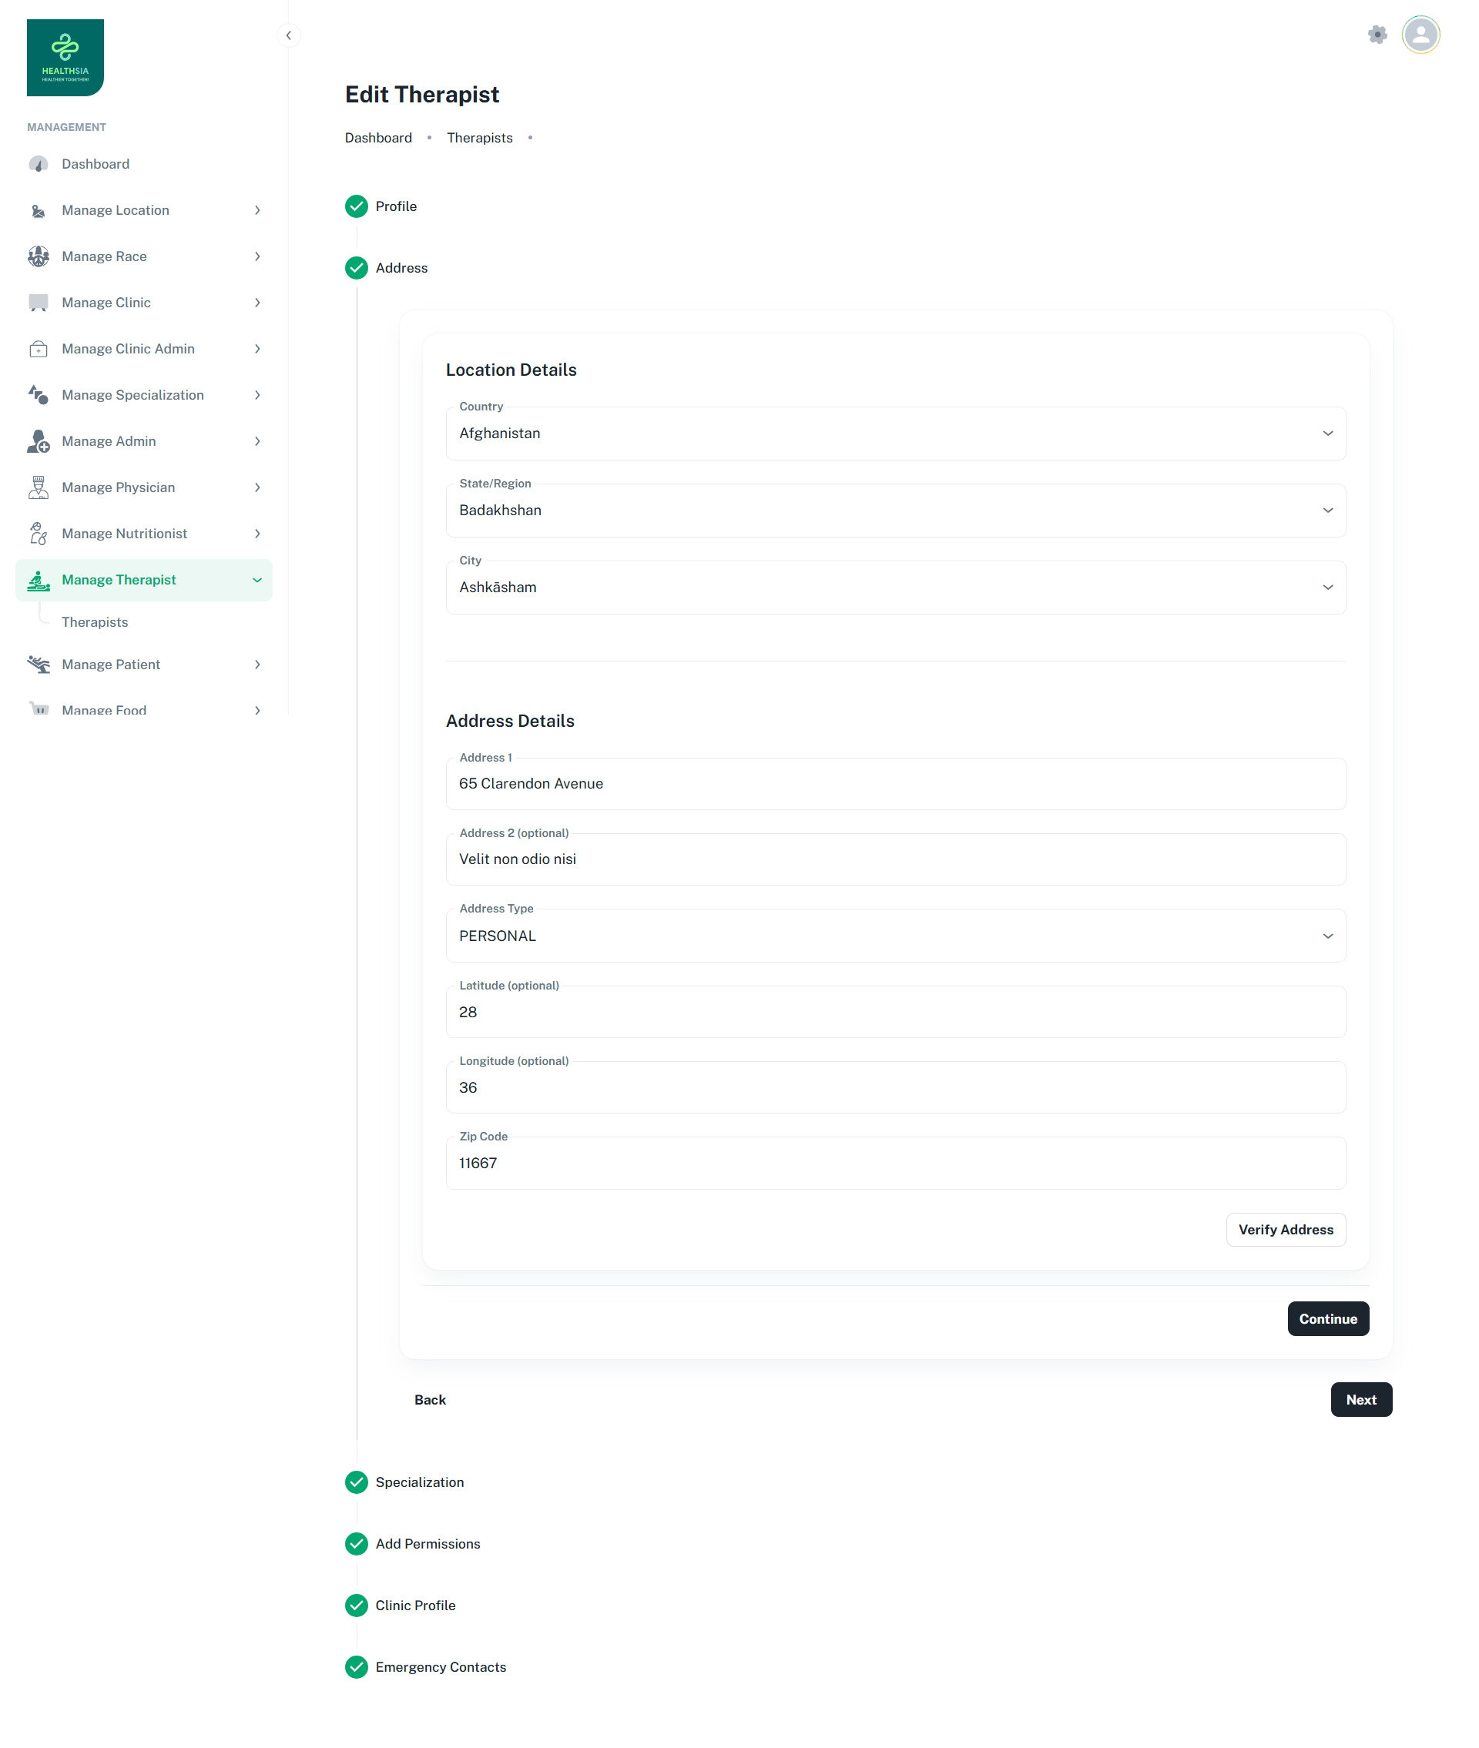The width and height of the screenshot is (1479, 1748).
Task: Click Specialization step check circle
Action: click(x=357, y=1482)
